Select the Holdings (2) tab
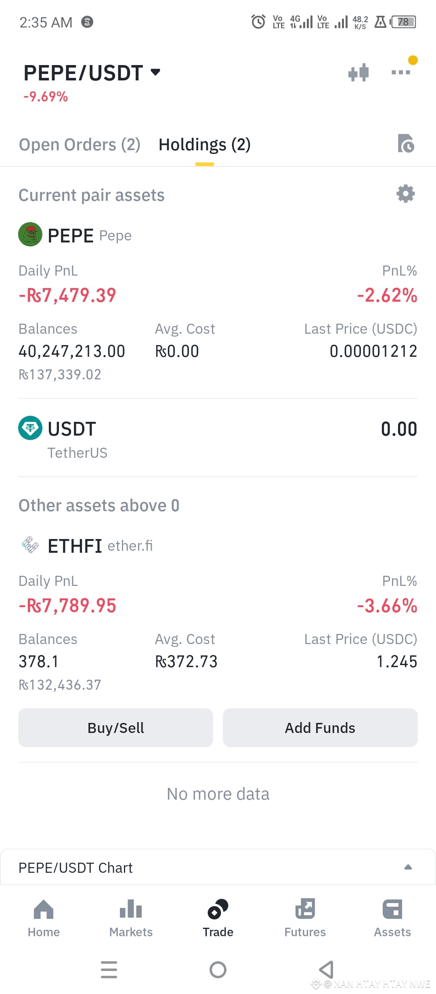This screenshot has height=994, width=436. [x=205, y=145]
